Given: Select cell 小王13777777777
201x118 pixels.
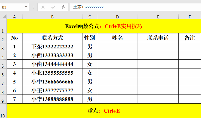Looking at the screenshot, I should point(52,91).
